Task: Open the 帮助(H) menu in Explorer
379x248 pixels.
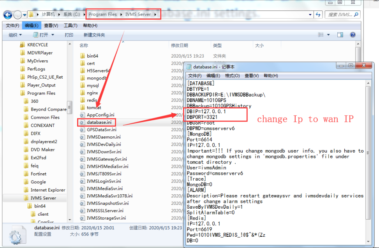Action: (90, 25)
